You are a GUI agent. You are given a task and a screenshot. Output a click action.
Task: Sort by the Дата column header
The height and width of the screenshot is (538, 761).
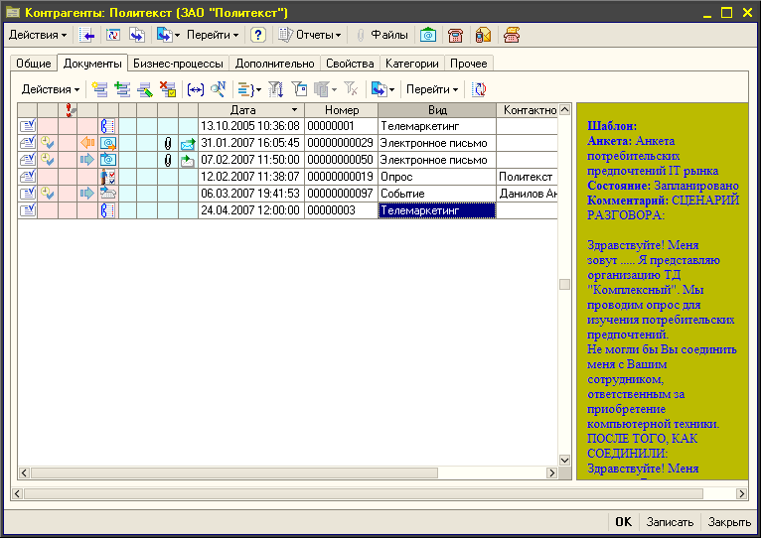point(242,109)
